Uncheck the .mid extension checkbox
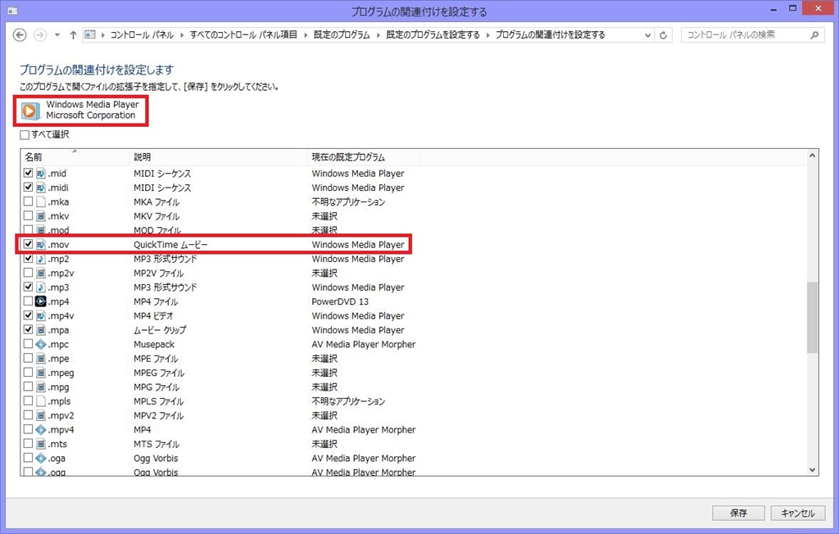The height and width of the screenshot is (534, 839). click(x=29, y=173)
